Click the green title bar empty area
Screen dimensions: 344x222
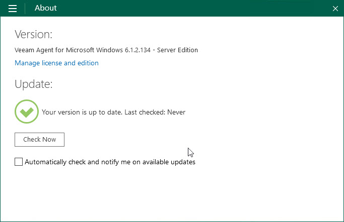pyautogui.click(x=201, y=9)
